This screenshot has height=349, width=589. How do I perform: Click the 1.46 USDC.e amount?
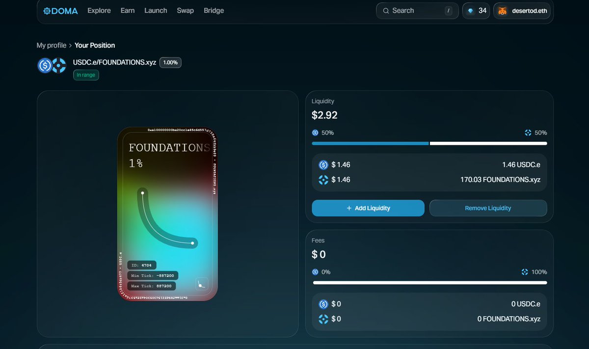click(x=521, y=165)
